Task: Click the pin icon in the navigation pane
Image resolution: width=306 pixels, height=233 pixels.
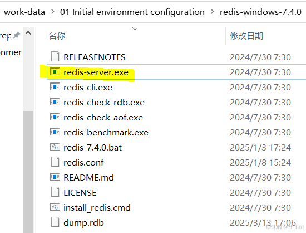Action: pos(17,35)
